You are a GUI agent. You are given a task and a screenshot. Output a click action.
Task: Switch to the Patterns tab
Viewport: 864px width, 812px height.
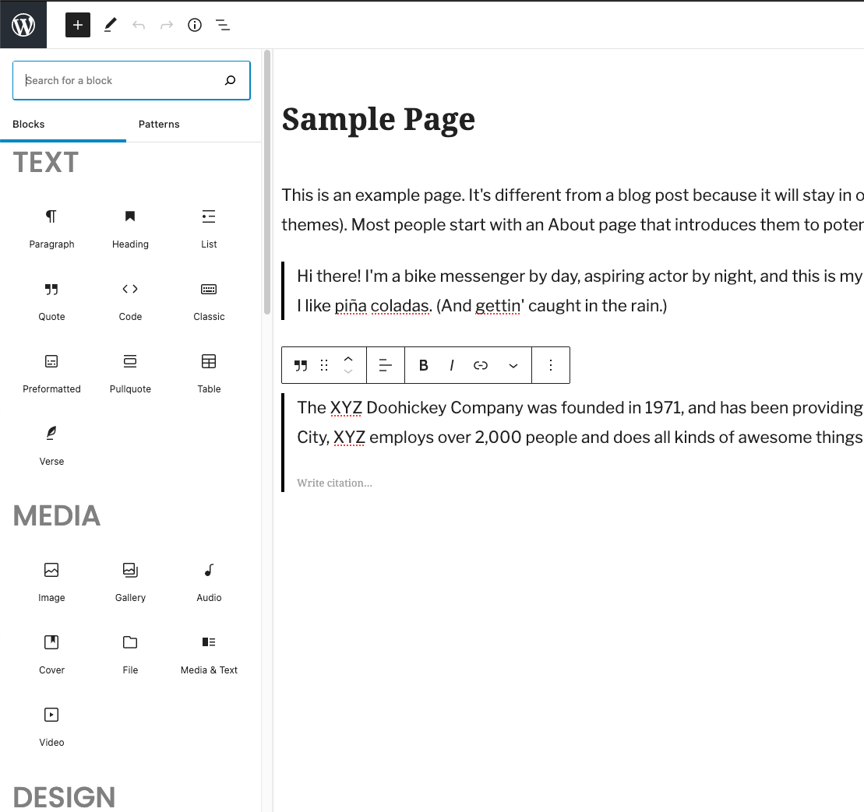point(159,125)
